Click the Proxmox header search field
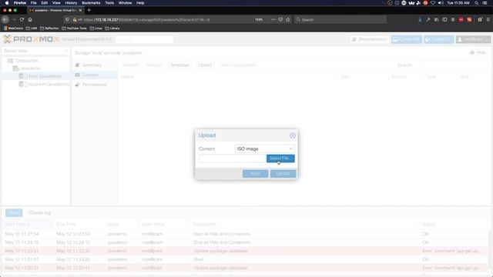493x277 pixels. (144, 39)
